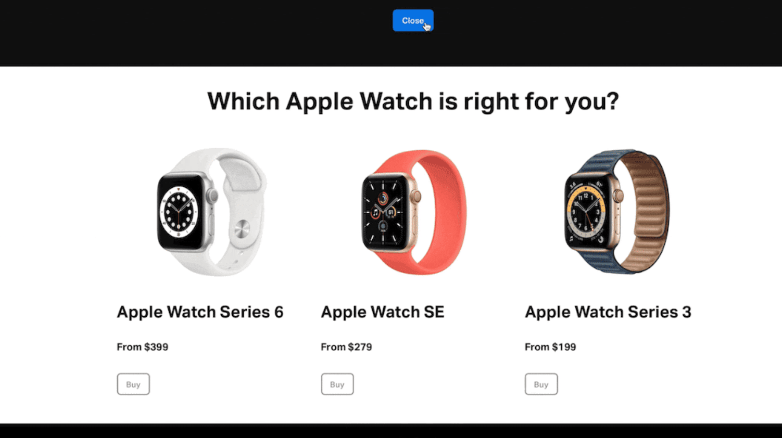Buy the Apple Watch Series 3
The image size is (782, 438).
click(x=541, y=384)
